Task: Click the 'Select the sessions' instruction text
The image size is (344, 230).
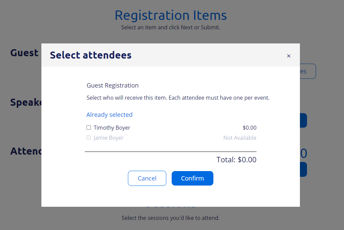Action: point(170,218)
